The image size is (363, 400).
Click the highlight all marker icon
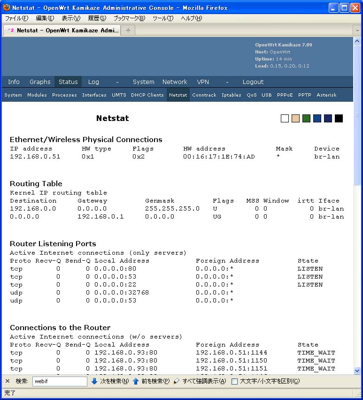pos(177,381)
